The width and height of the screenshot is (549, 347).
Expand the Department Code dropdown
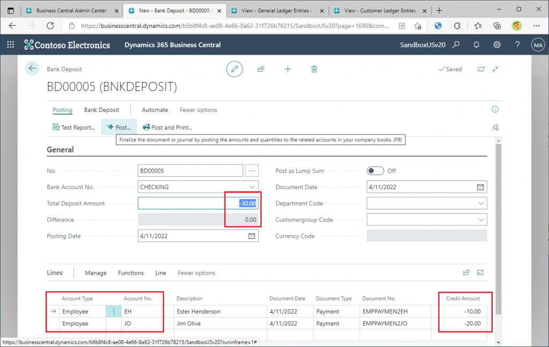pyautogui.click(x=481, y=203)
